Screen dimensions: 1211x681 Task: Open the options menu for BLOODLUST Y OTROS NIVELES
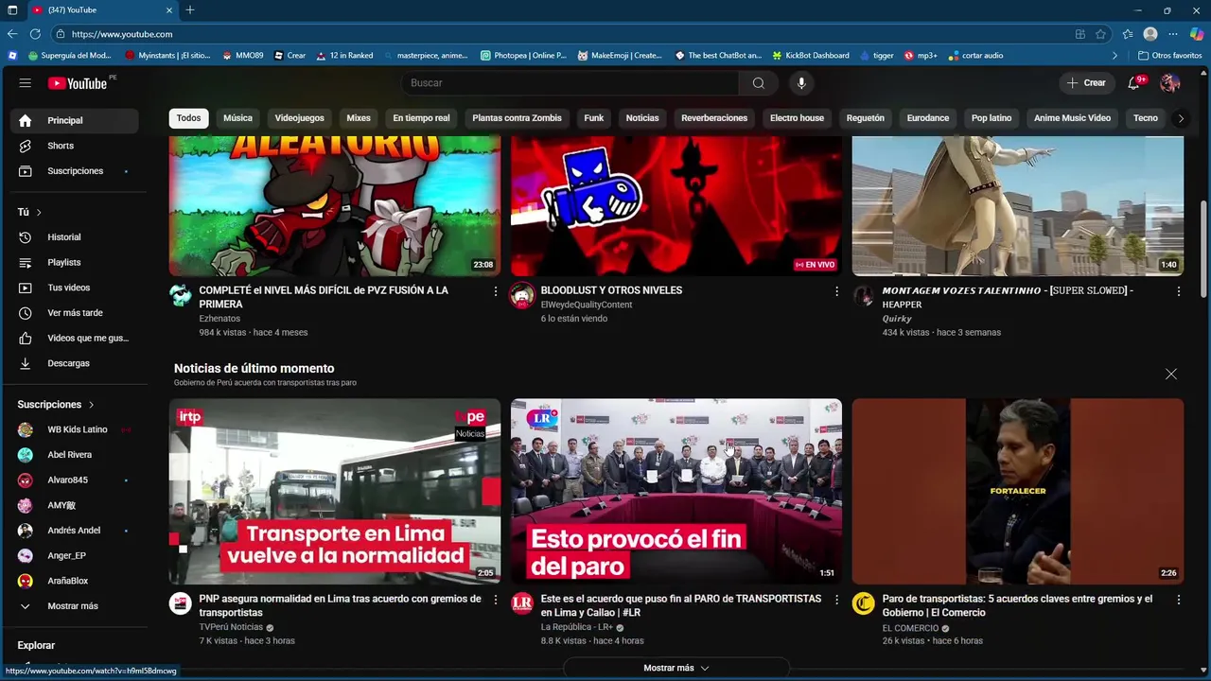tap(836, 291)
